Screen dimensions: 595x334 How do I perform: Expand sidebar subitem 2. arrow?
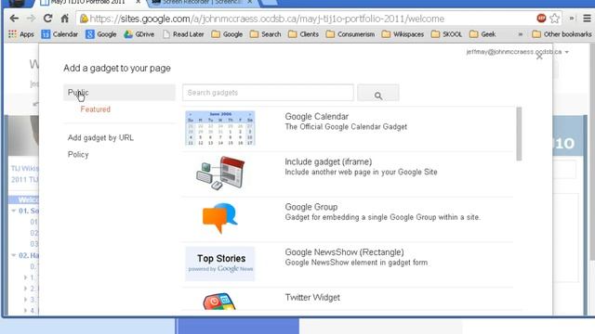tap(25, 289)
